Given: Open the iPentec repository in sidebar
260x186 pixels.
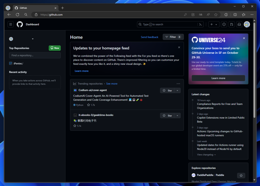Looking at the screenshot, I should coord(18,64).
